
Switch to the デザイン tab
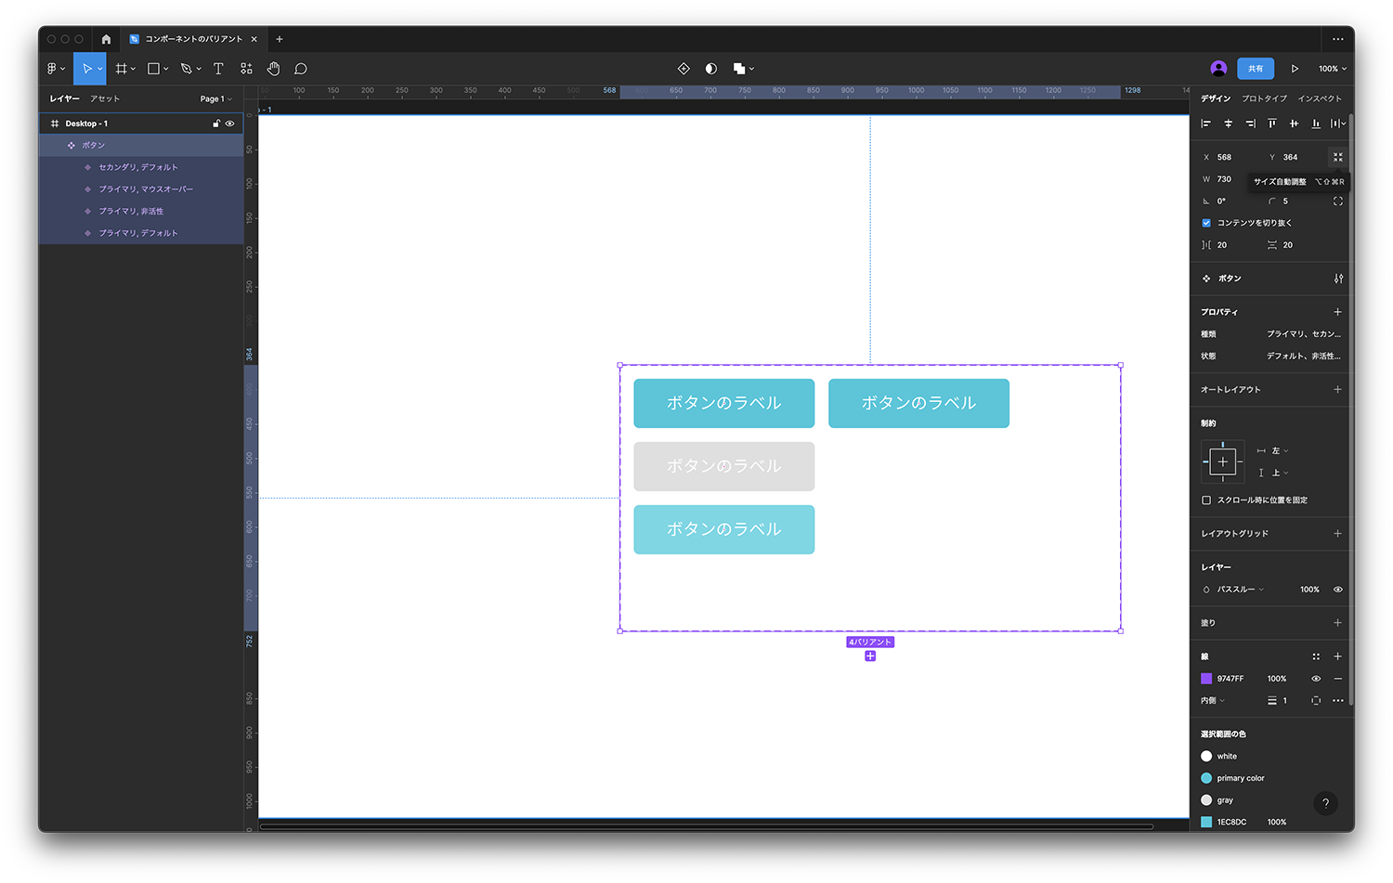1215,98
